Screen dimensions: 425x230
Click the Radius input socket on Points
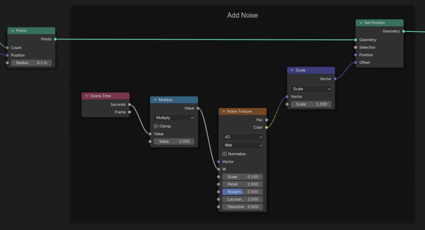(8, 63)
